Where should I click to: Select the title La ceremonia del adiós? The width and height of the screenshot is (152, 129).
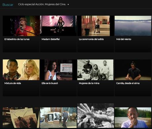click(x=91, y=39)
